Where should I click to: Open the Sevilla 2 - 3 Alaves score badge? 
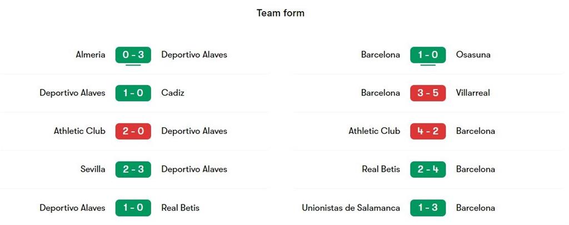tap(133, 169)
